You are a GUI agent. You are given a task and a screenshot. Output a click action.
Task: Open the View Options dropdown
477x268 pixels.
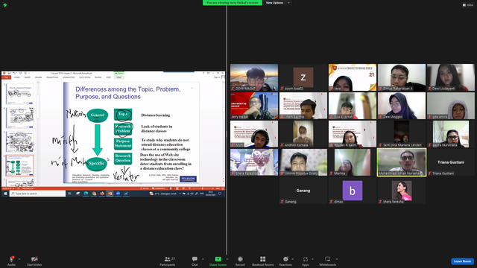point(277,3)
